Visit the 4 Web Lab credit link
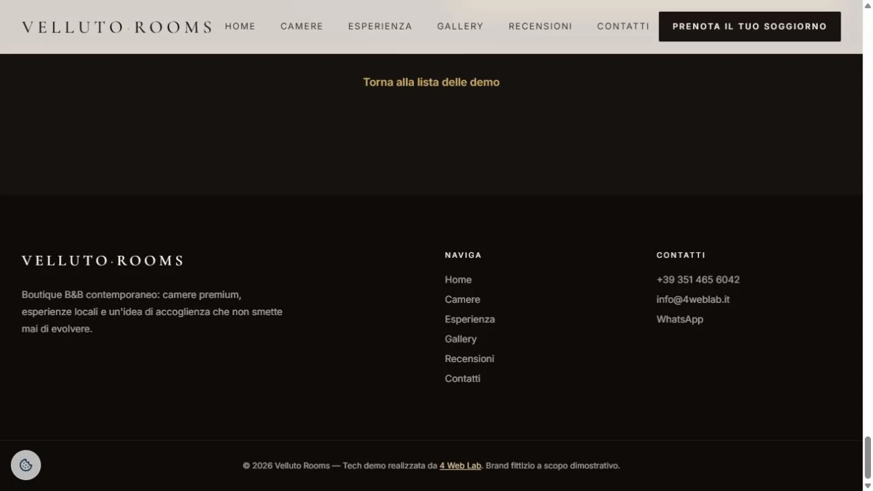The image size is (873, 491). coord(460,465)
